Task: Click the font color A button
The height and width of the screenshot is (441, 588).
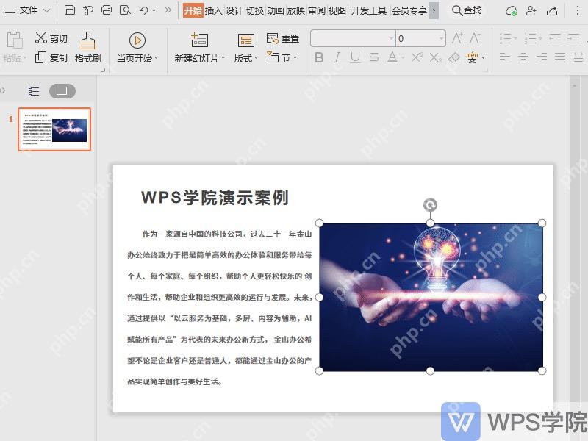Action: (392, 58)
